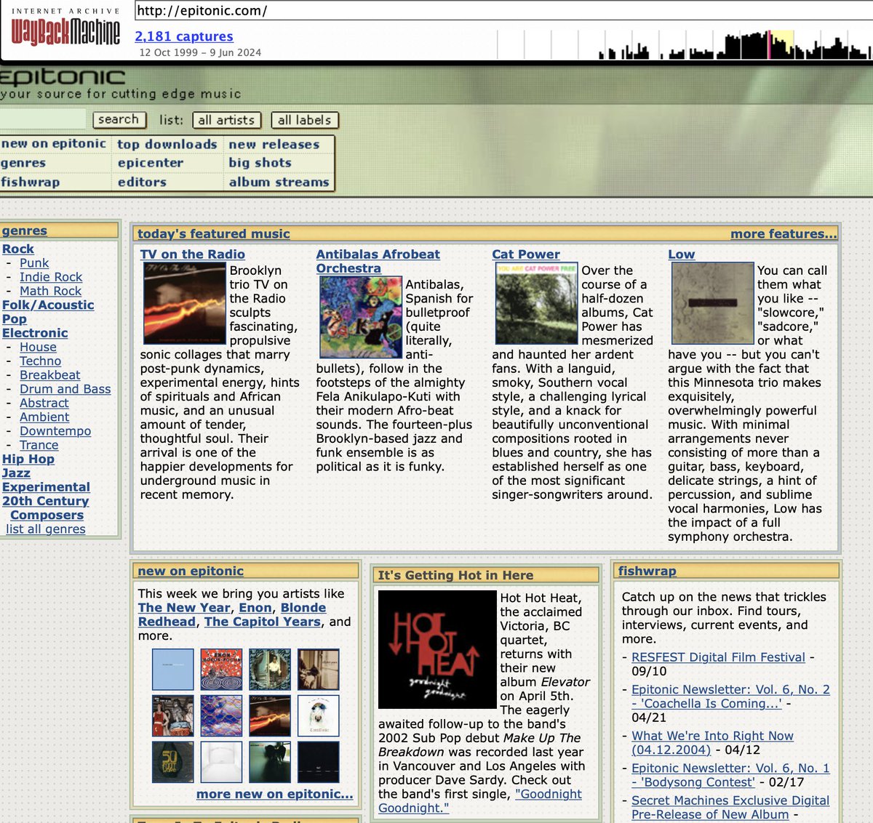Viewport: 873px width, 823px height.
Task: Open Enon artist link
Action: pyautogui.click(x=255, y=608)
